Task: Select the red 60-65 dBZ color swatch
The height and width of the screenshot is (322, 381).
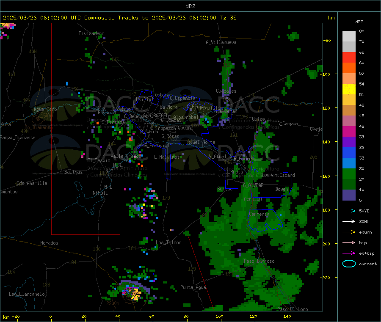Action: (349, 57)
